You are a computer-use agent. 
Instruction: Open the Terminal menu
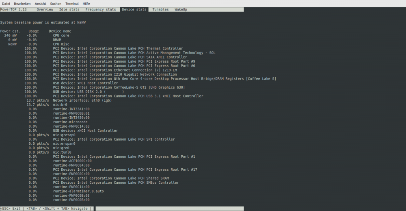tap(72, 4)
